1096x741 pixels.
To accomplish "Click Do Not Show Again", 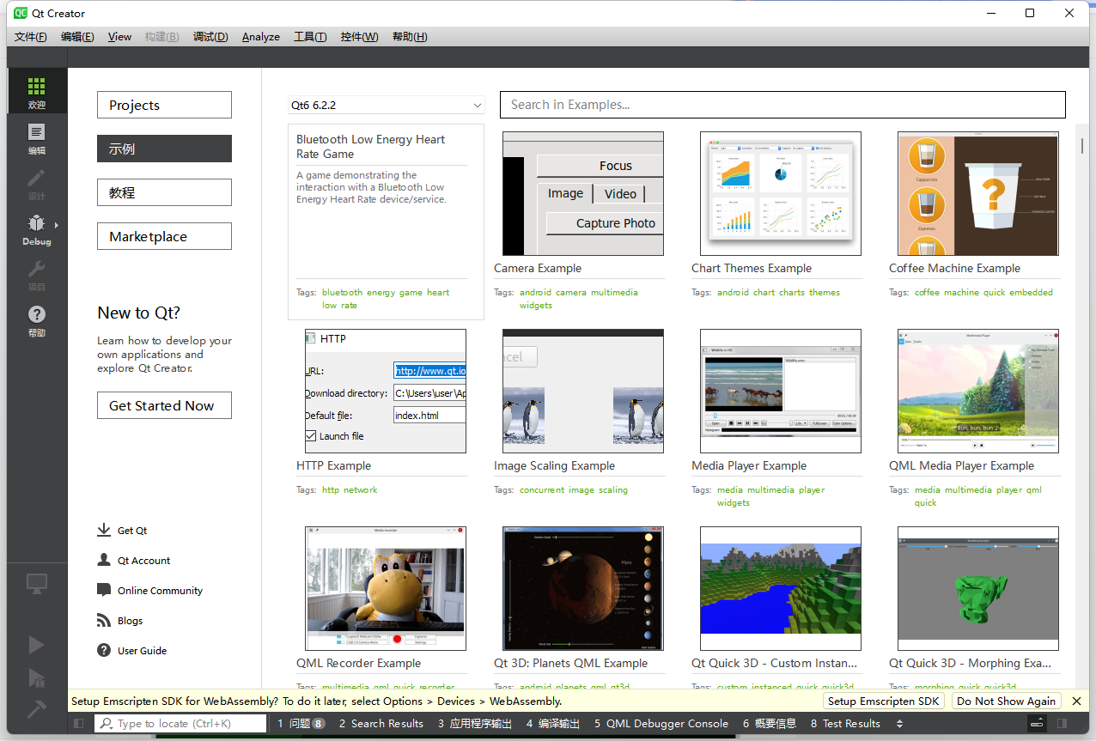I will pyautogui.click(x=1006, y=702).
